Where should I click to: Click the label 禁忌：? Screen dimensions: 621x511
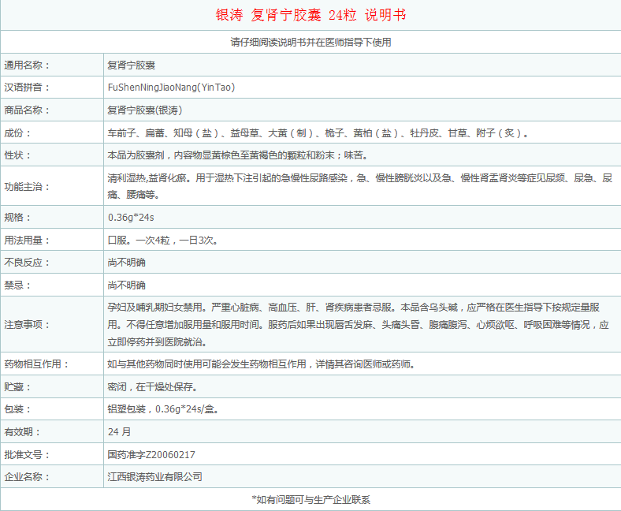17,285
